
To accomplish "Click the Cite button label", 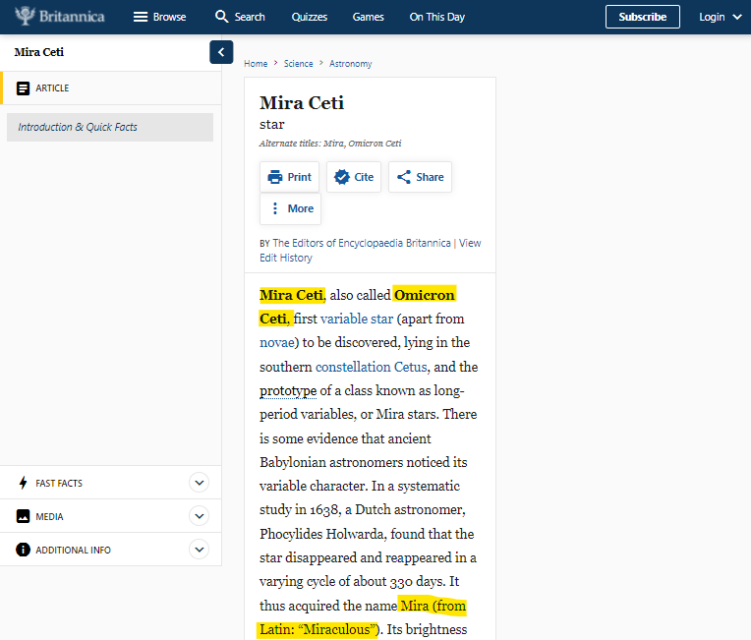I will (x=364, y=177).
